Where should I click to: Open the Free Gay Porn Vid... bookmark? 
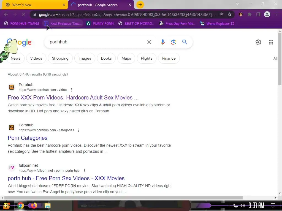(177, 24)
